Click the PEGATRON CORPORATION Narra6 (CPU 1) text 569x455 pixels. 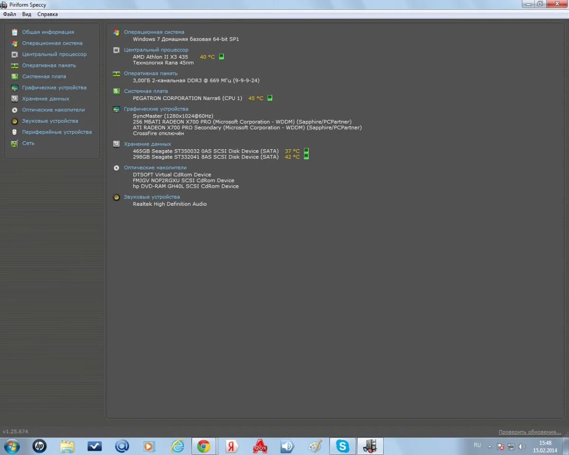[187, 98]
